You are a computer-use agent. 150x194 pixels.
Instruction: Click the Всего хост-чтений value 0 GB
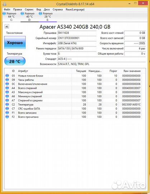(x=135, y=33)
